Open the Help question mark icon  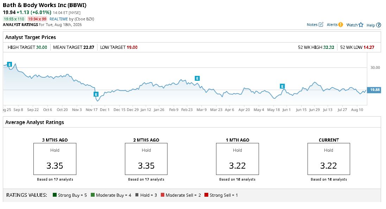379,25
